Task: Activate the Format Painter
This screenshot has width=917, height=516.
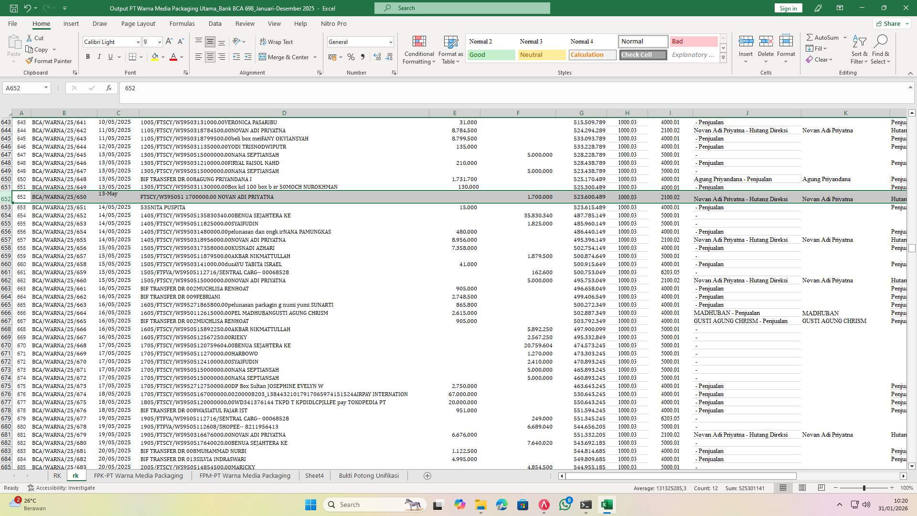Action: click(x=49, y=61)
